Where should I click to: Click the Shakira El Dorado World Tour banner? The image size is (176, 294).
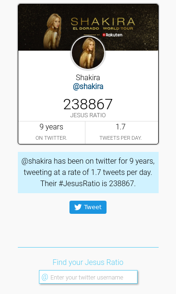(x=88, y=27)
